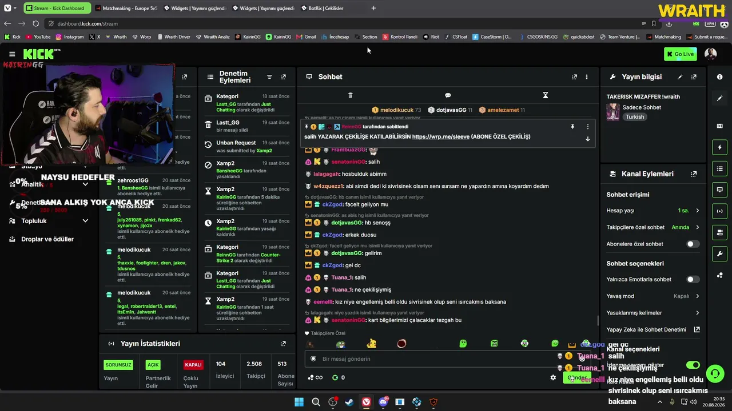This screenshot has height=411, width=732.
Task: Click the Go Live button
Action: 680,54
